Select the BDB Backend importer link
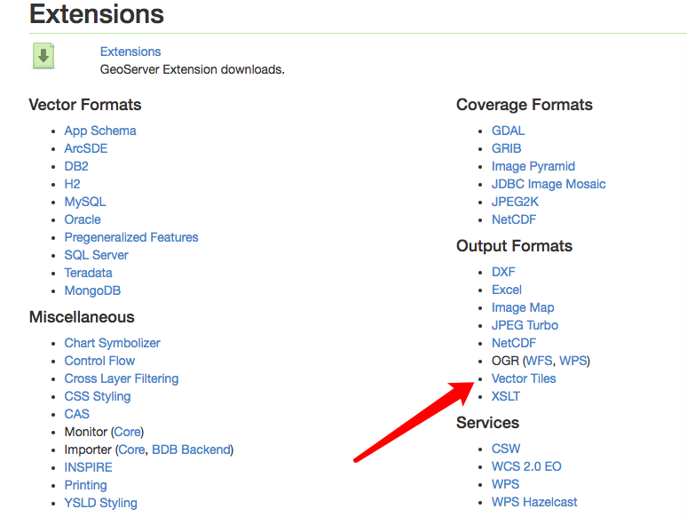 coord(191,449)
